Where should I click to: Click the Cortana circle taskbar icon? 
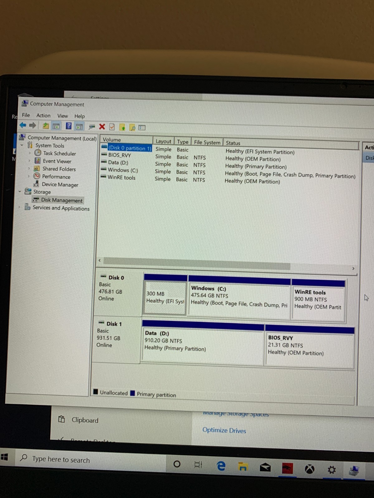[177, 464]
